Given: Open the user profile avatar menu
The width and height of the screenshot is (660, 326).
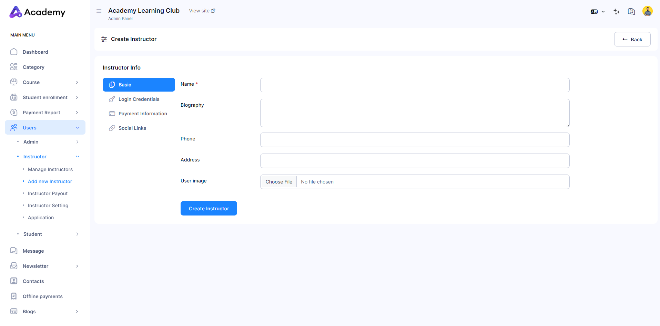Looking at the screenshot, I should [647, 11].
